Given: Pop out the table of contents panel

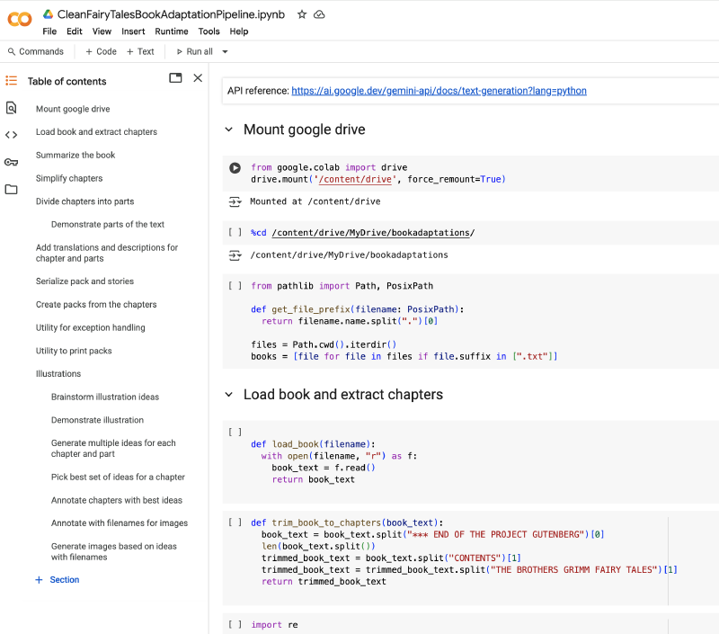Looking at the screenshot, I should 175,78.
